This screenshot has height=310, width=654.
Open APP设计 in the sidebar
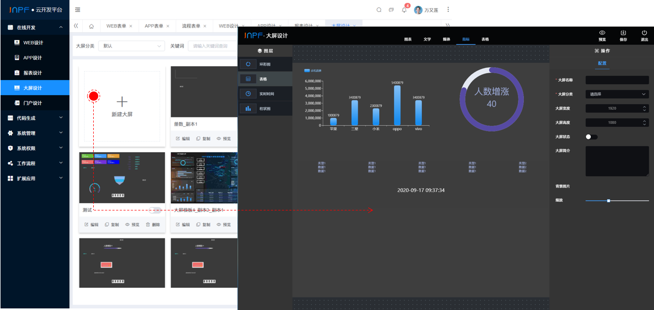[35, 58]
